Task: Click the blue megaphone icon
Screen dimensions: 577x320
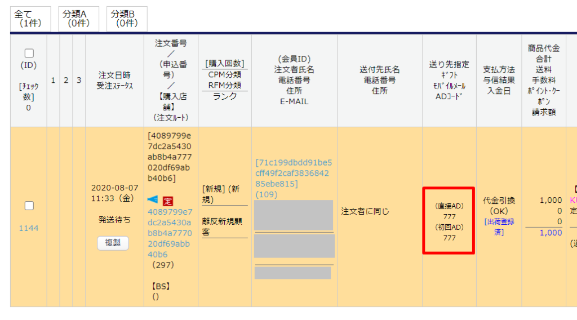Action: point(153,200)
